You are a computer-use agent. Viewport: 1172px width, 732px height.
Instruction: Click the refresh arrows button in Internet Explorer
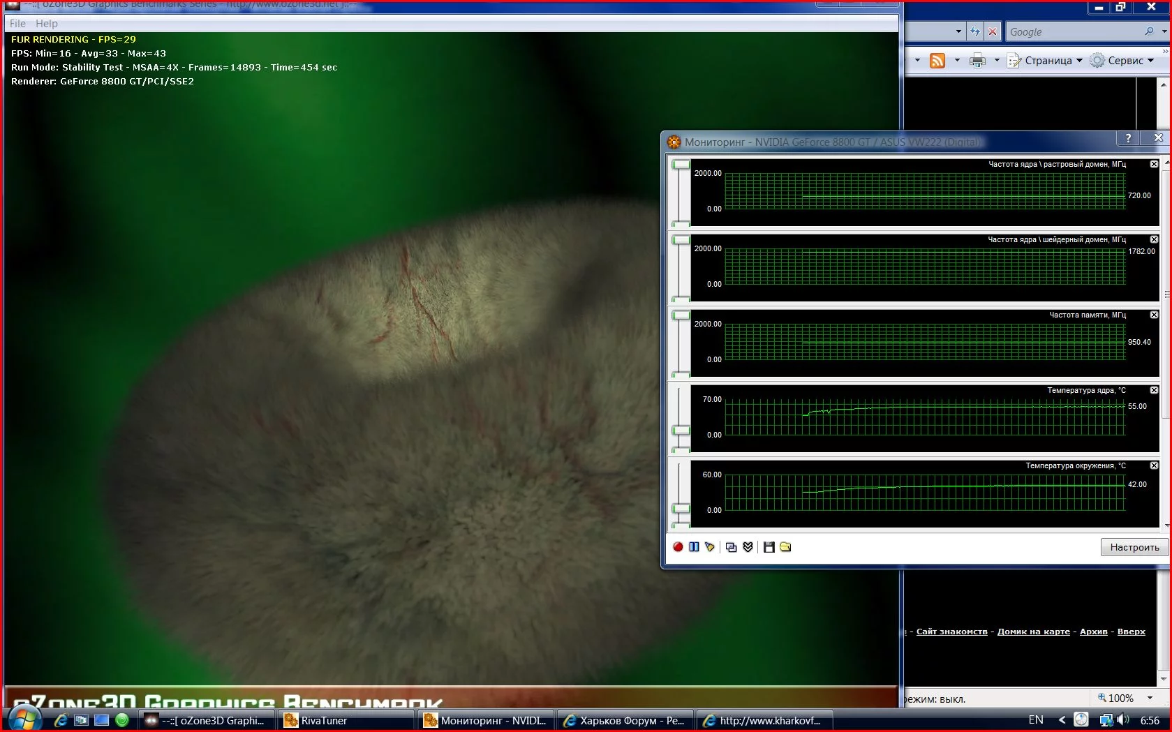pos(975,31)
